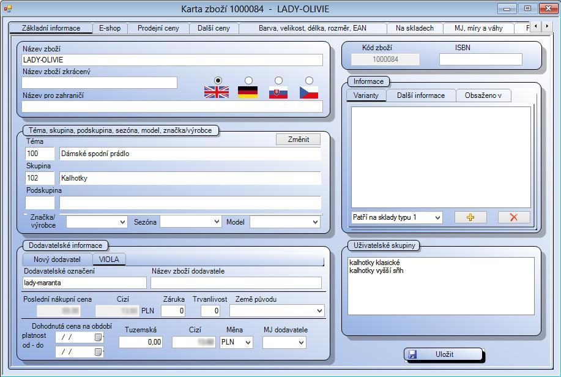The width and height of the screenshot is (561, 377).
Task: Select the VIOLA supplier tab
Action: click(x=109, y=259)
